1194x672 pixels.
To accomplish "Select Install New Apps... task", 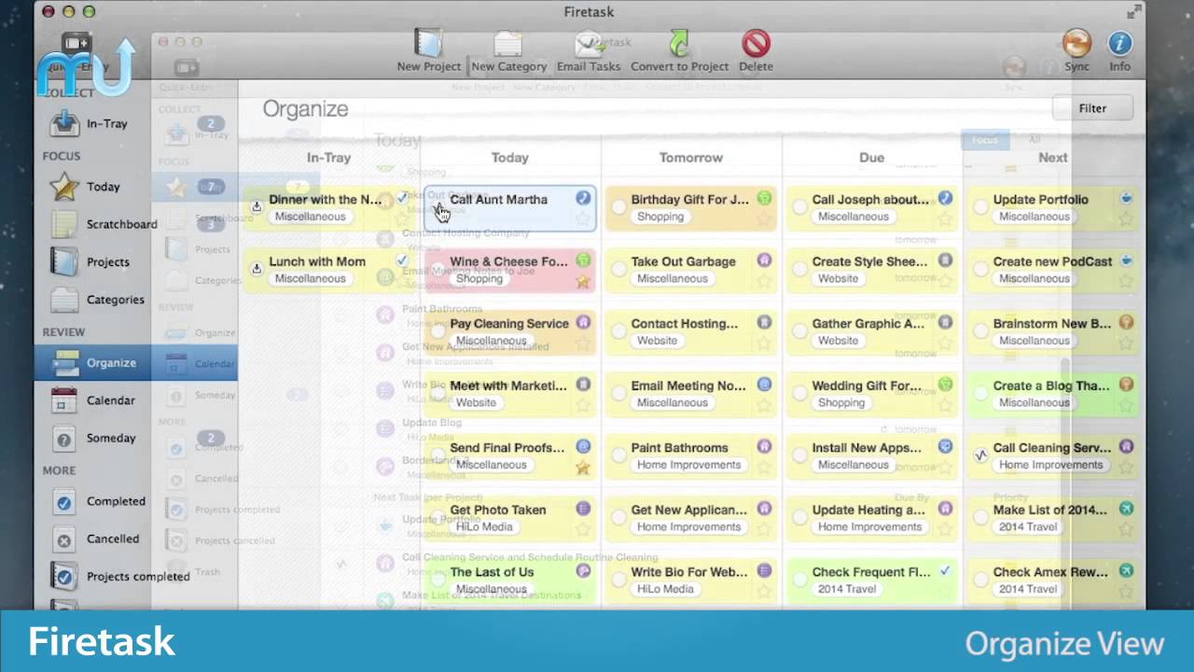I will pyautogui.click(x=871, y=455).
